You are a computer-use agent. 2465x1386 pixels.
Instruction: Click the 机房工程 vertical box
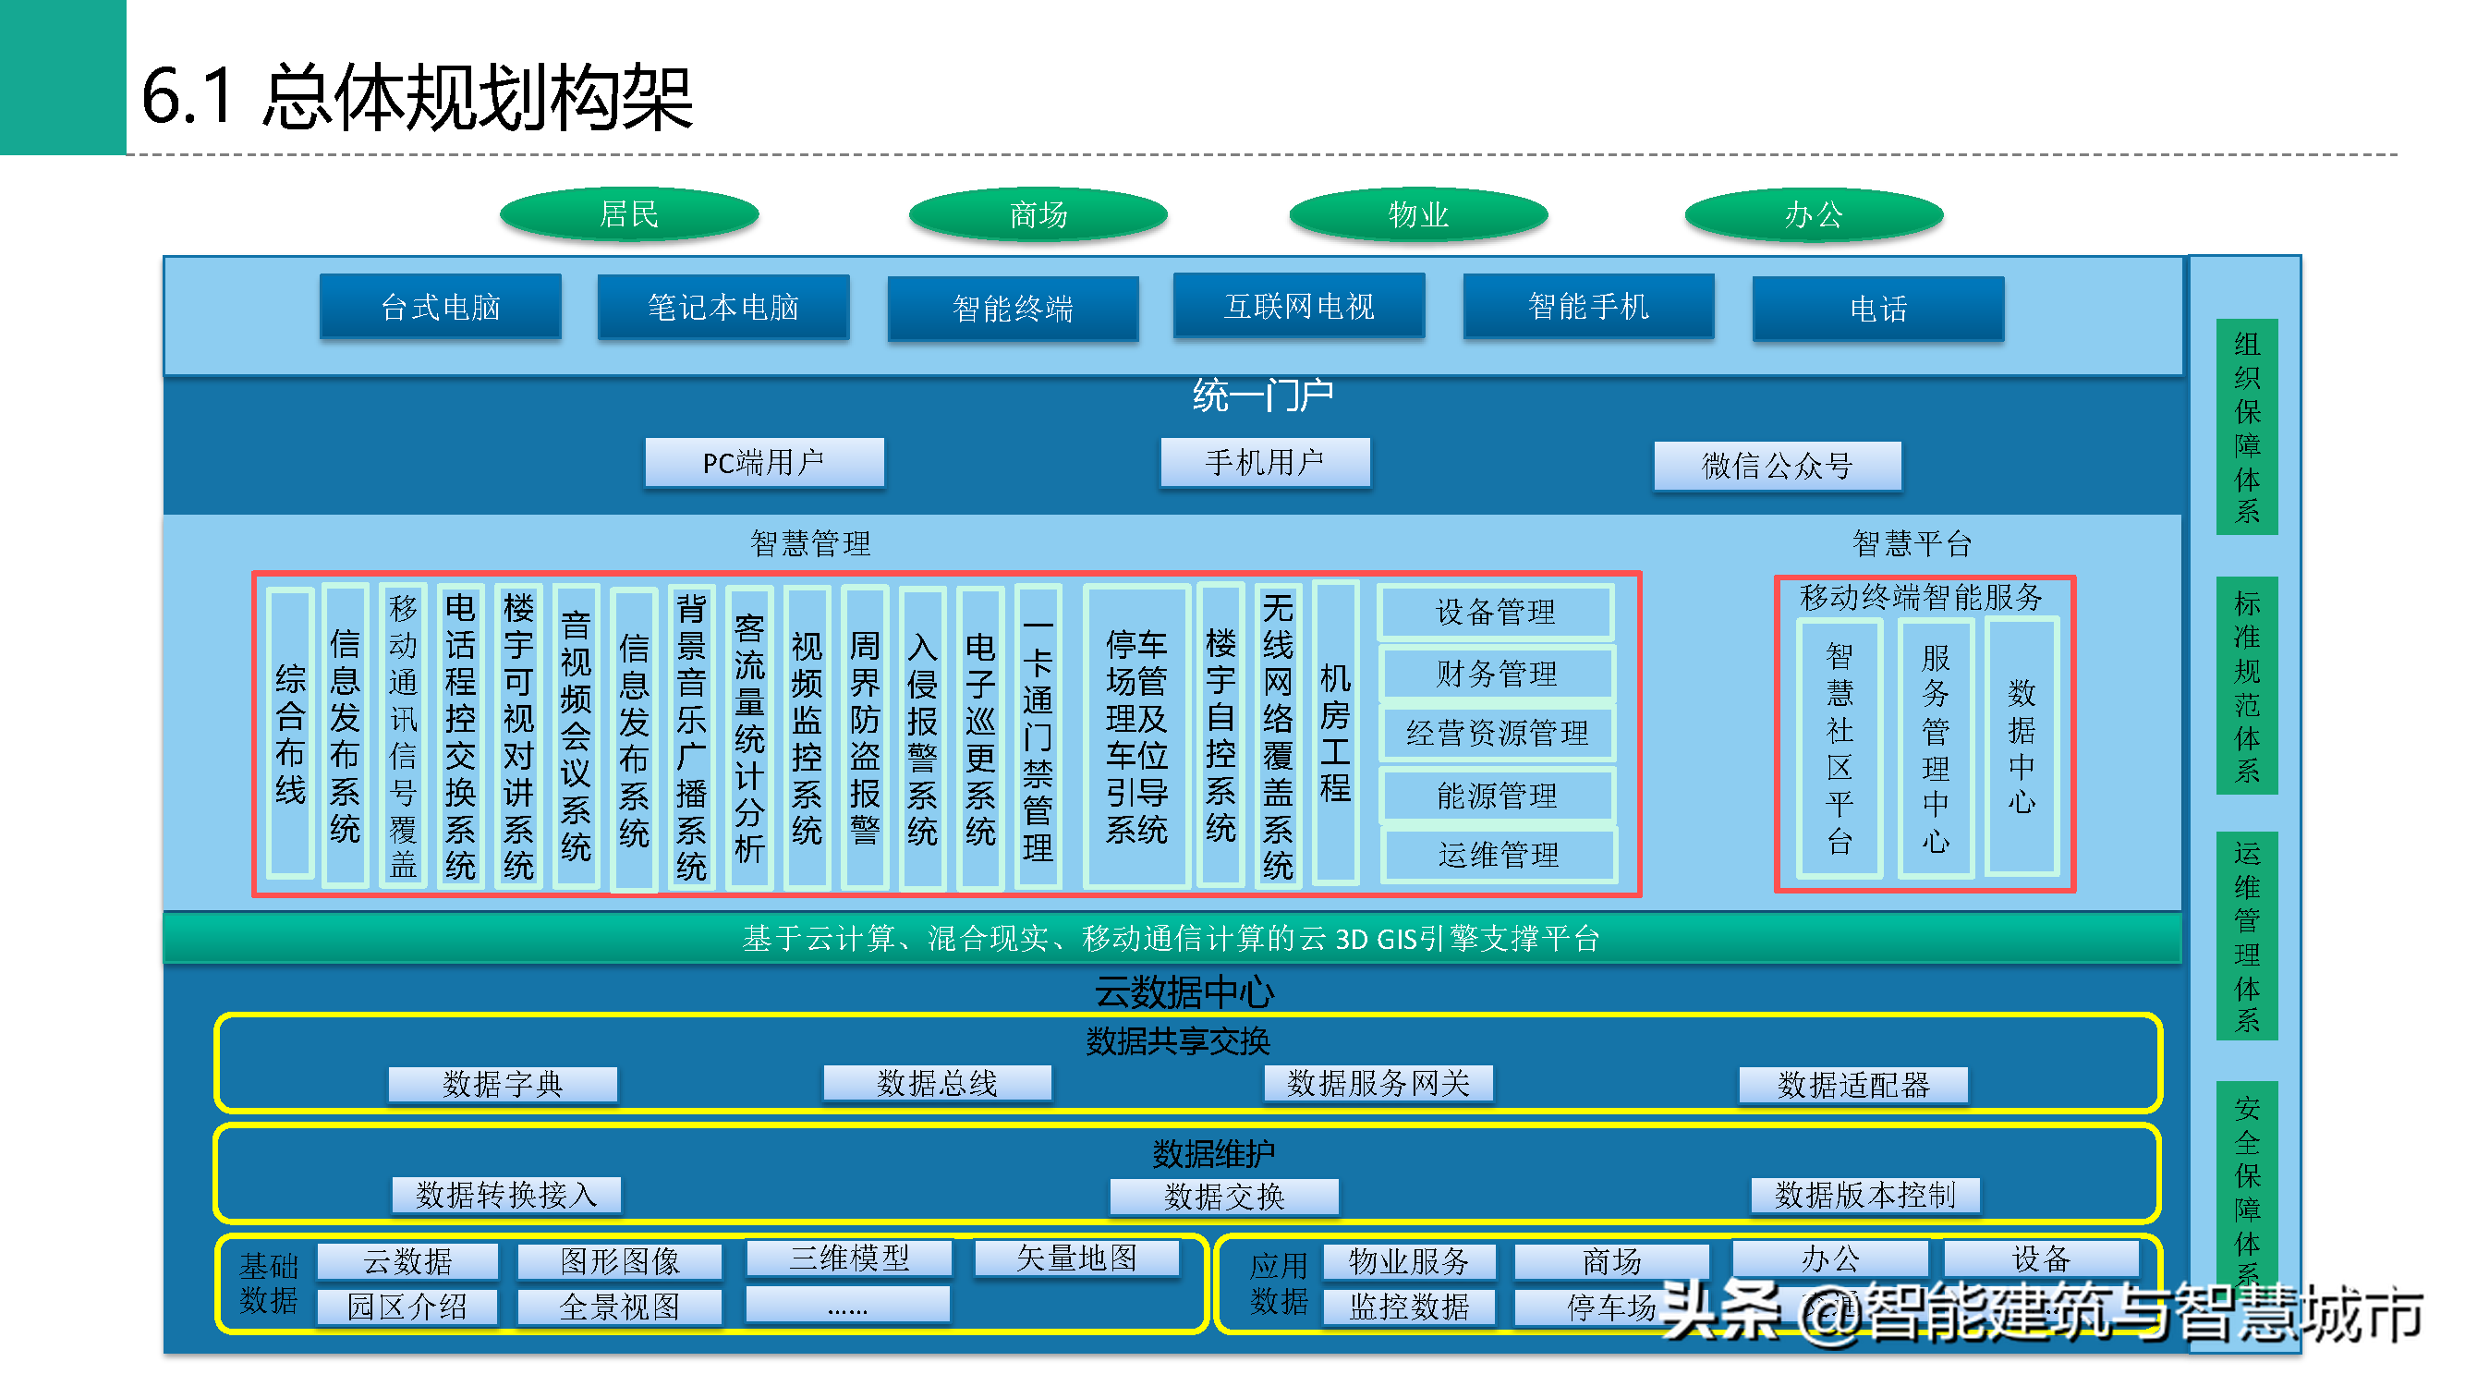[1336, 732]
